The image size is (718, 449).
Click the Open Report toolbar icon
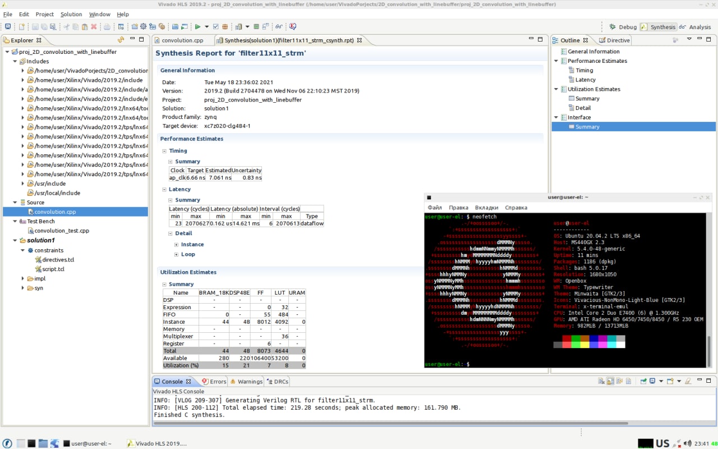[x=238, y=26]
